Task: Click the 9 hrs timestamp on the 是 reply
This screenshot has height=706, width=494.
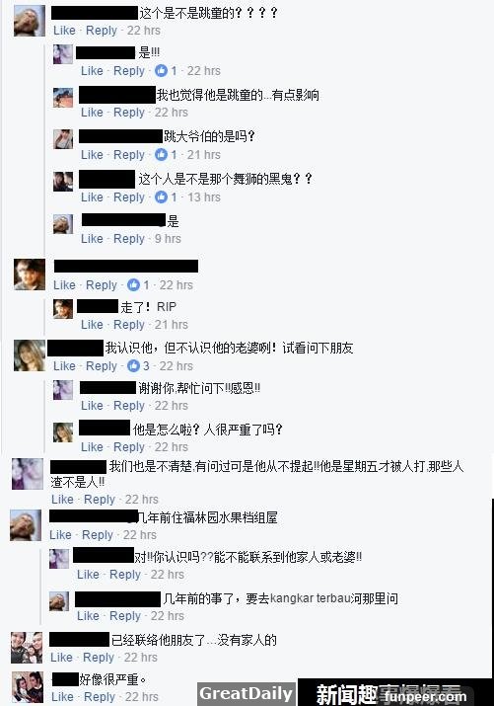Action: click(168, 239)
